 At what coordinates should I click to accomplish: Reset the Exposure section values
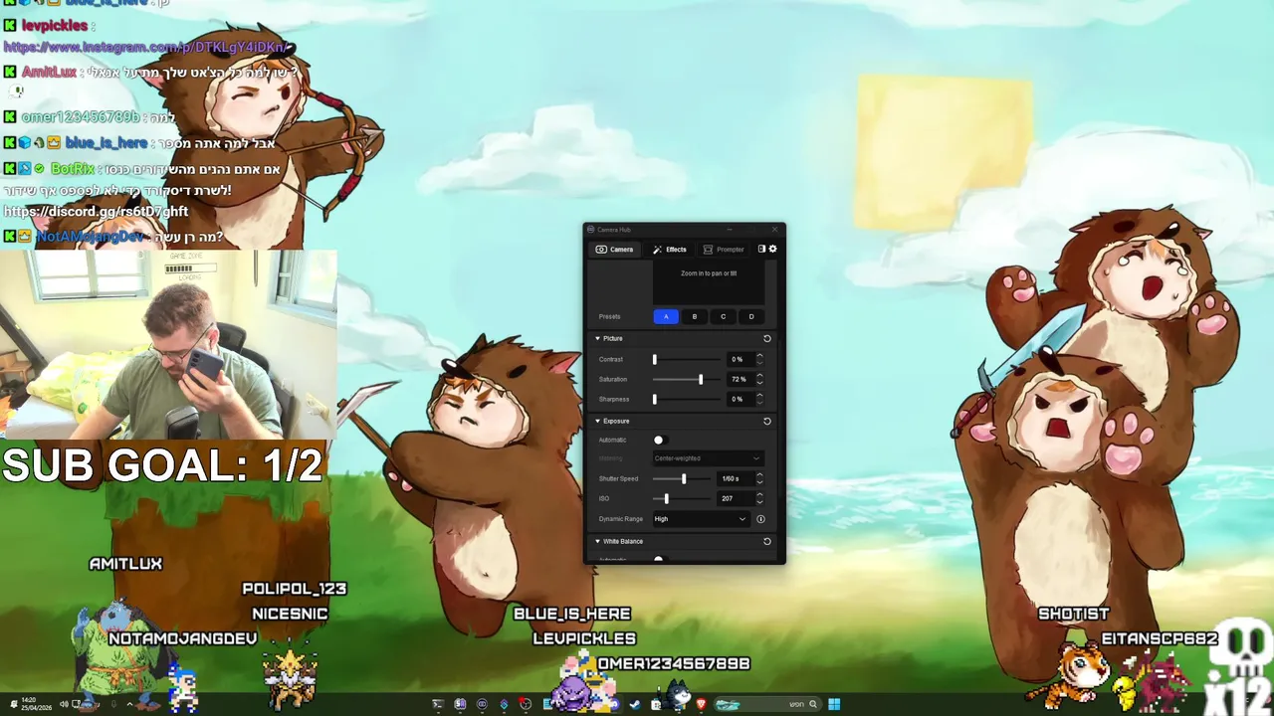coord(767,422)
